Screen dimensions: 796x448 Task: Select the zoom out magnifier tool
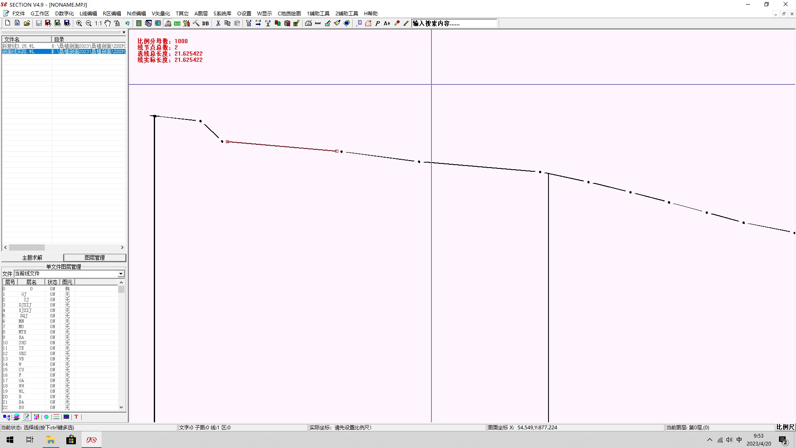pyautogui.click(x=89, y=23)
